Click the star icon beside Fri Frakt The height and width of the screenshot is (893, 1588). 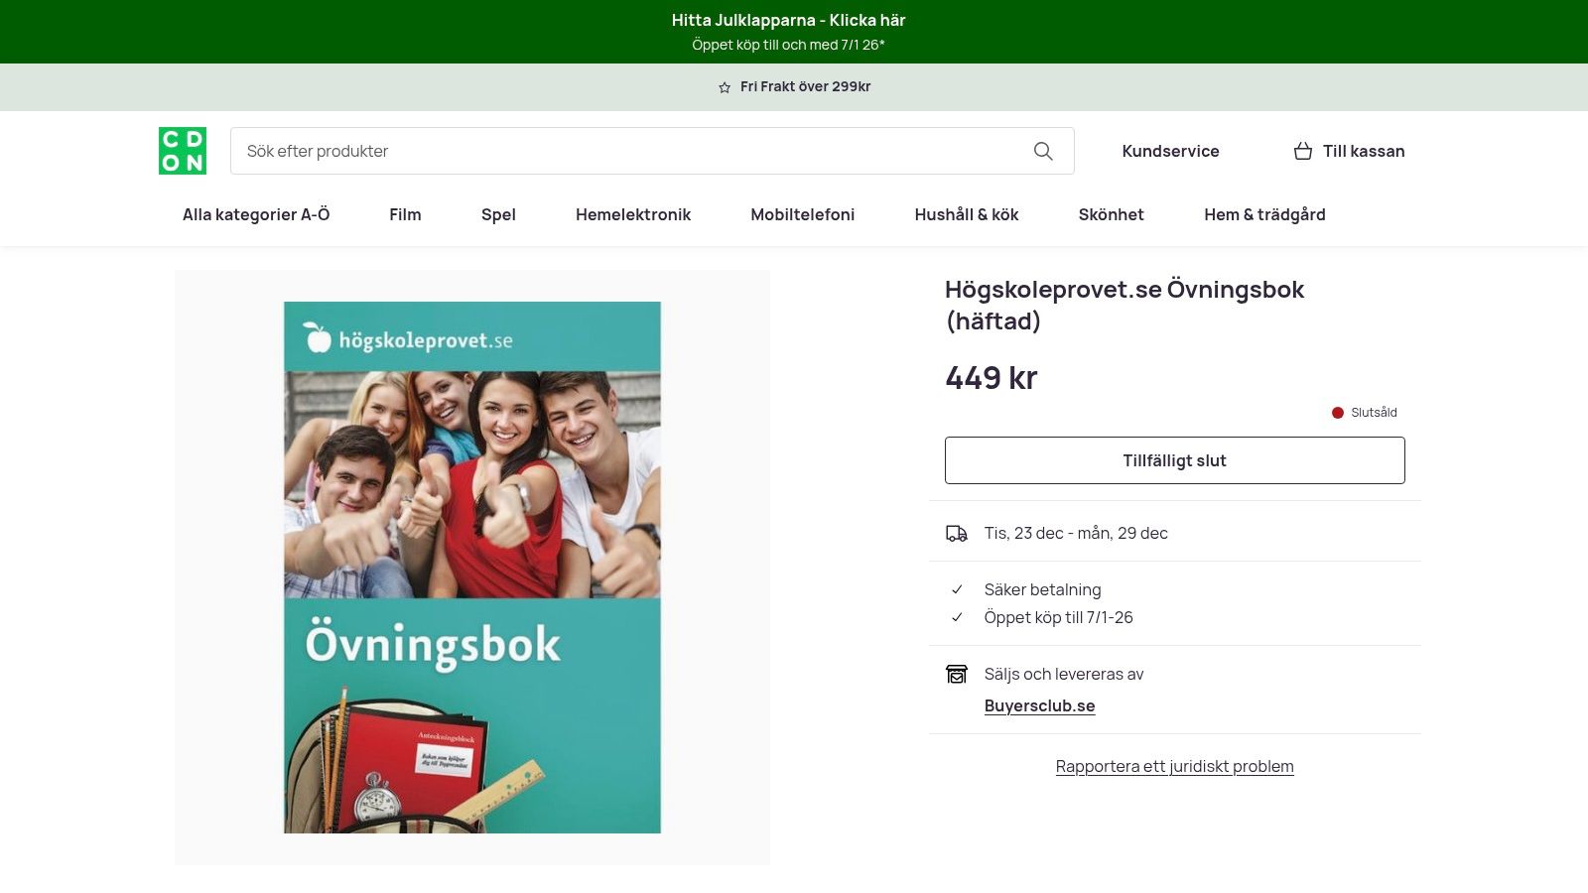(725, 87)
